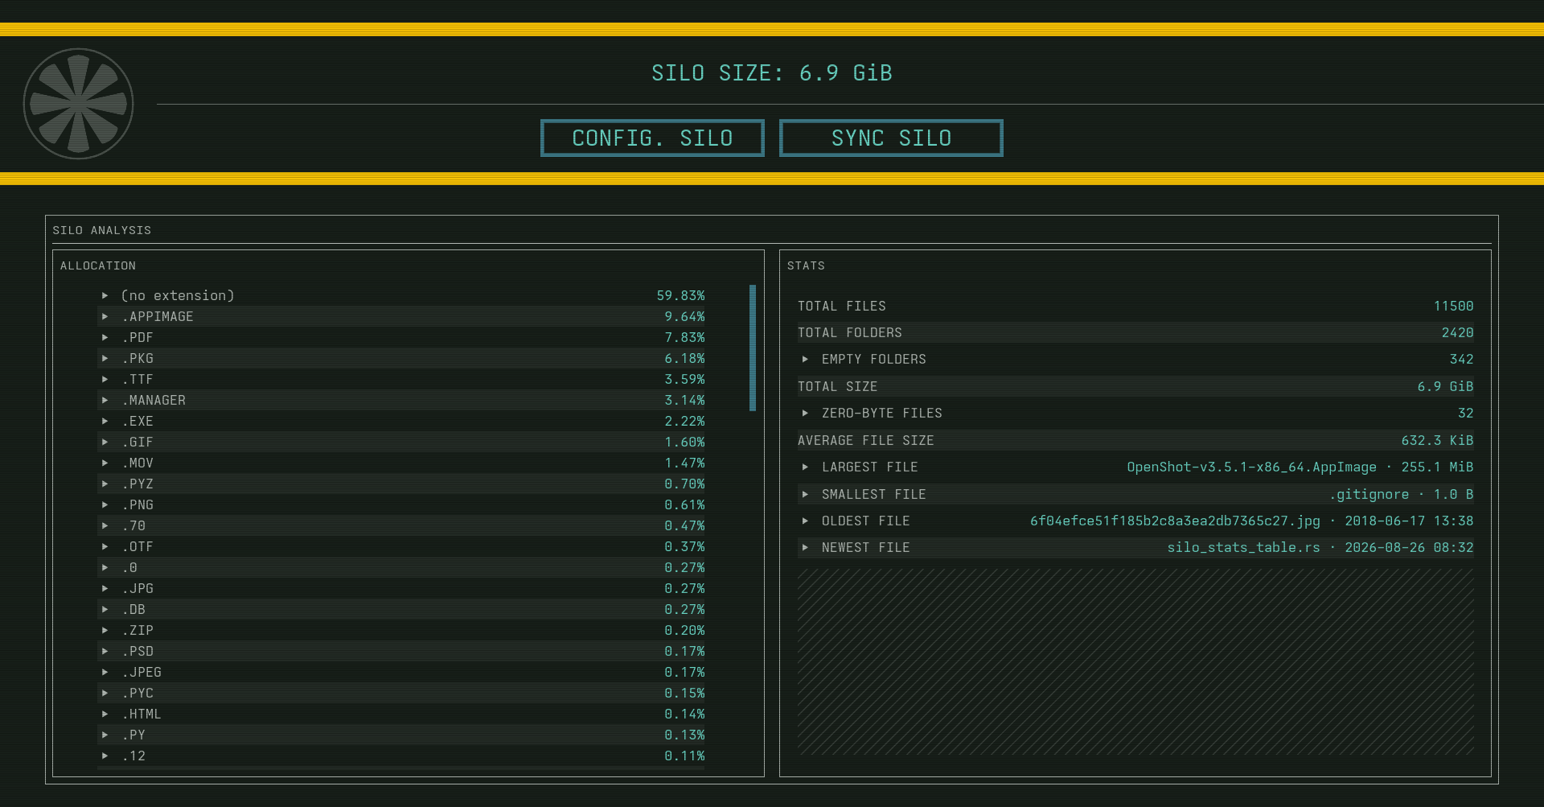Click the 59.83% value
Screen dimensions: 1544x807
680,295
